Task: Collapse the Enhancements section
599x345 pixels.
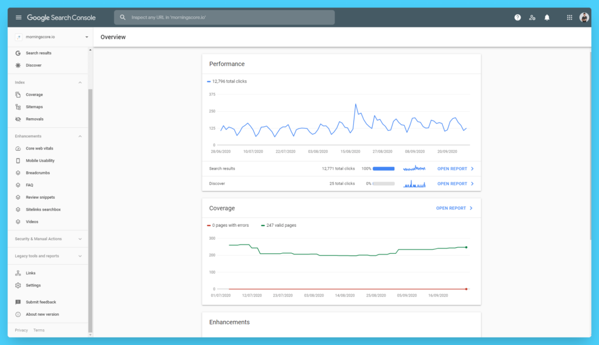Action: click(80, 136)
